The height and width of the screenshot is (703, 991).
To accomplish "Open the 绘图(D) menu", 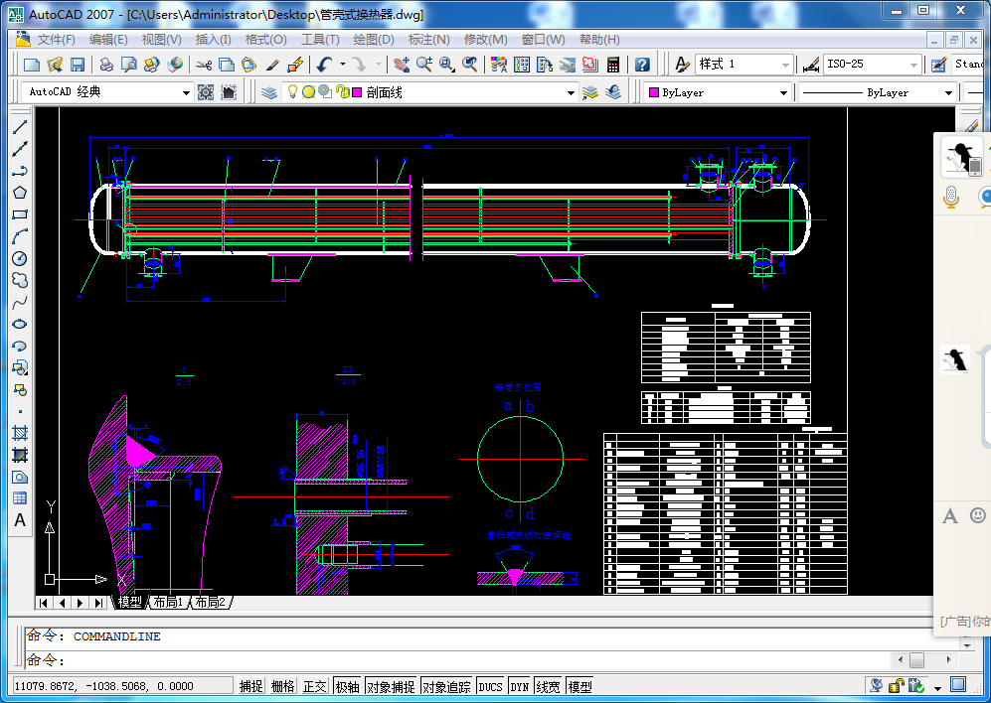I will pyautogui.click(x=374, y=40).
